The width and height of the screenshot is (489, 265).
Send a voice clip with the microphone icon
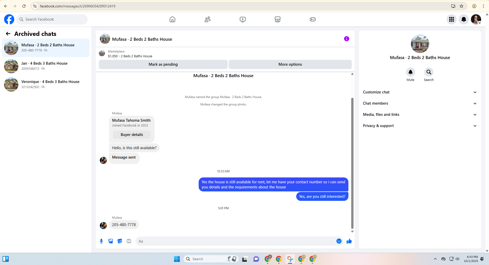(101, 241)
